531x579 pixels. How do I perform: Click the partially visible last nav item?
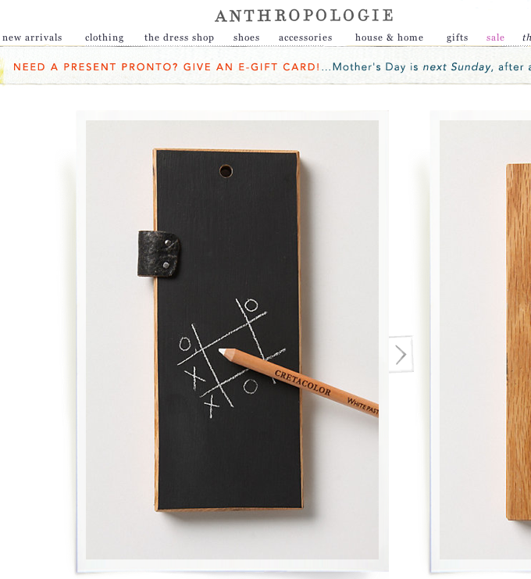click(x=526, y=38)
